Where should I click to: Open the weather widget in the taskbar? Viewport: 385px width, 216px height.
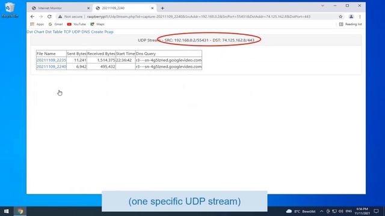click(x=301, y=211)
